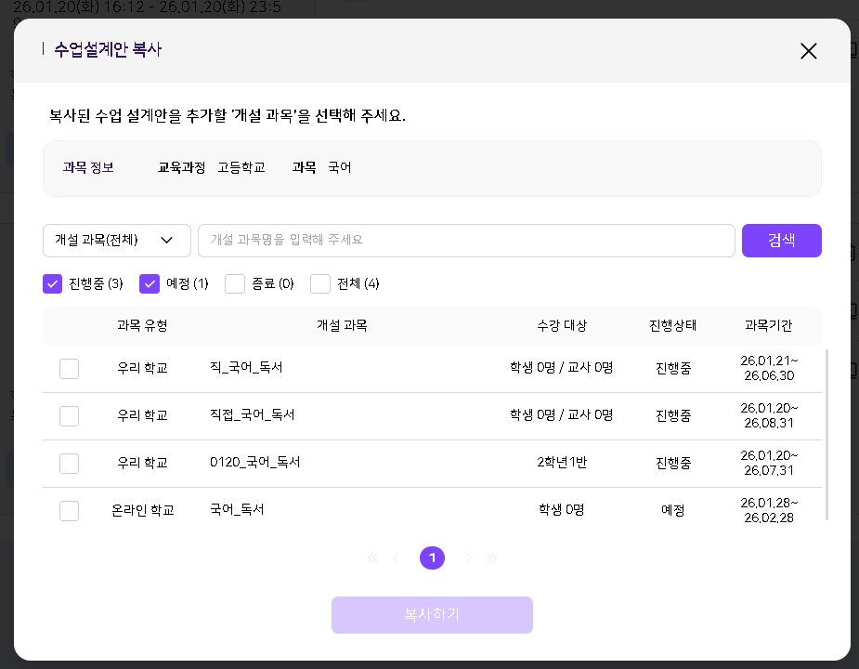Click the 복사하기 copy button

pos(432,615)
